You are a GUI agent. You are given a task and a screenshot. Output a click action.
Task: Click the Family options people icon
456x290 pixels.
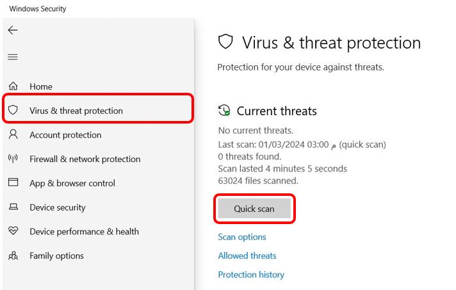coord(13,255)
